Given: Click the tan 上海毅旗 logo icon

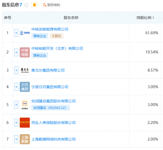Looking at the screenshot, I should point(25,139).
